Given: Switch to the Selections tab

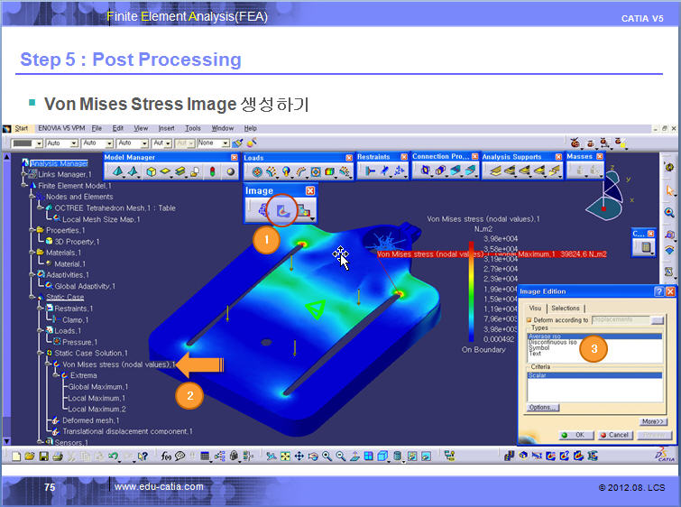Looking at the screenshot, I should 566,308.
